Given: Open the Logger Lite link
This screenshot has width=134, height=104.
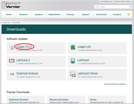Looking at the screenshot, I should 84,47.
